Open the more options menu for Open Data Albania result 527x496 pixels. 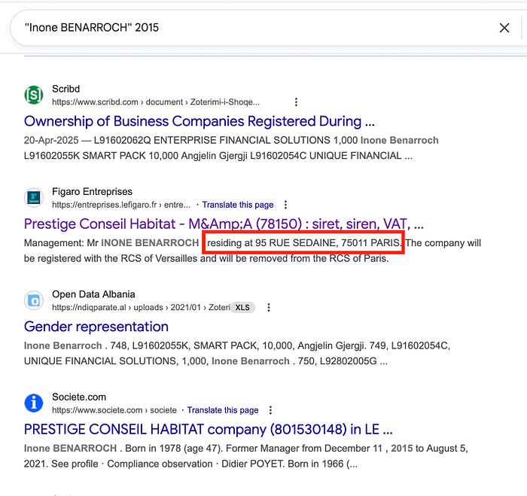[269, 308]
